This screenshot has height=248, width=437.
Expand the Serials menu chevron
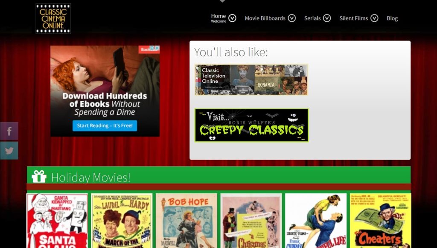(326, 18)
